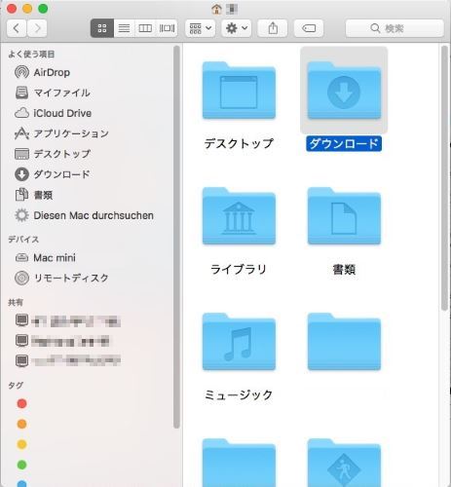Select the plain folder left of the Public folder
The width and height of the screenshot is (451, 487).
click(x=239, y=463)
